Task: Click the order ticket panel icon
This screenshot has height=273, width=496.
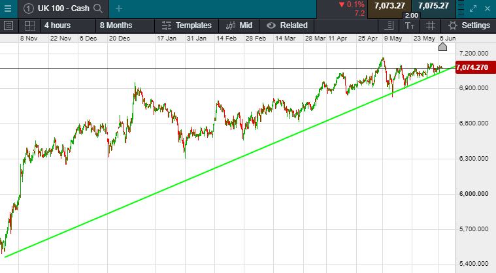Action: [x=389, y=25]
